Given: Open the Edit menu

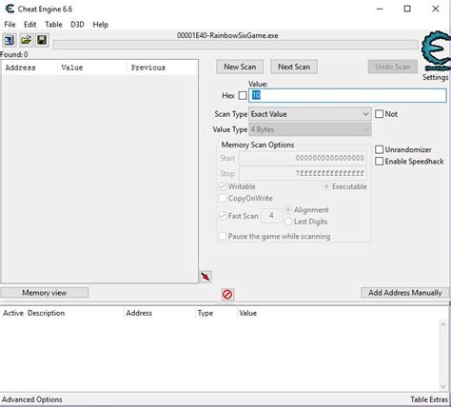Looking at the screenshot, I should (x=30, y=25).
